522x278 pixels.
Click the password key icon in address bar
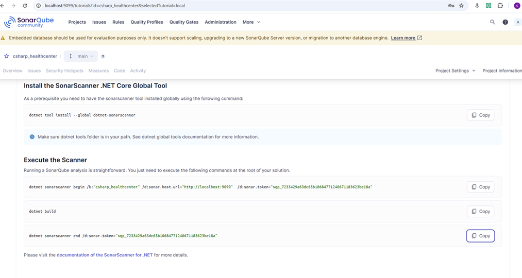(x=451, y=6)
